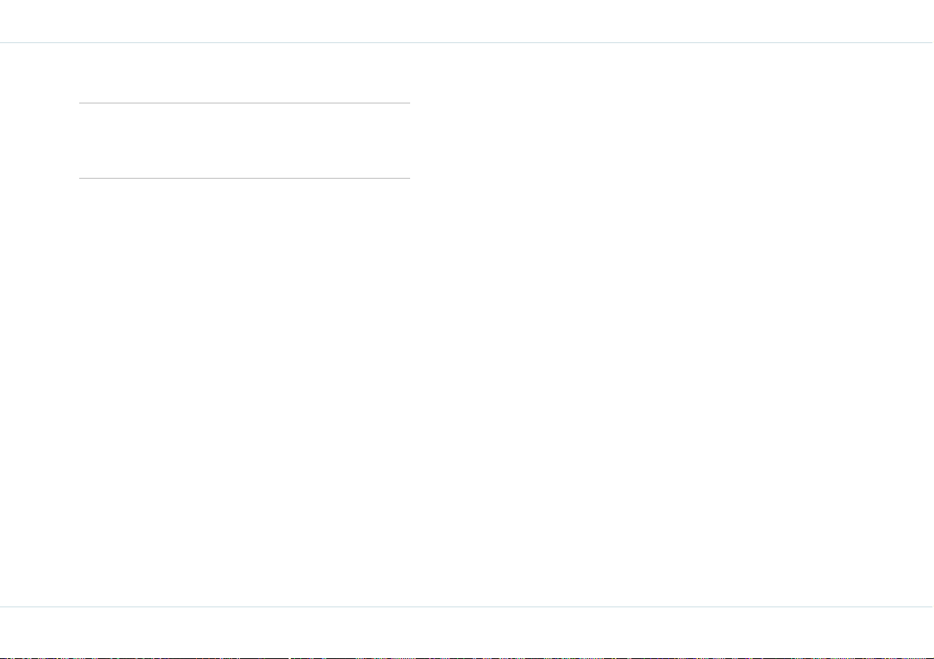
Task: Click the right end of the lower gray line
Action: [409, 178]
